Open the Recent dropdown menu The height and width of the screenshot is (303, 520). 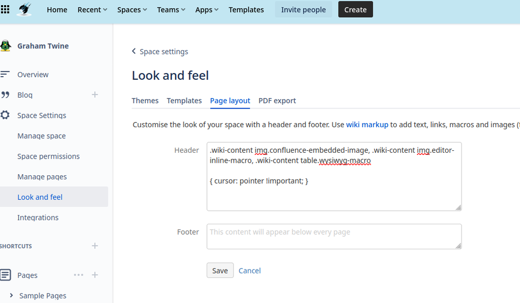tap(92, 9)
